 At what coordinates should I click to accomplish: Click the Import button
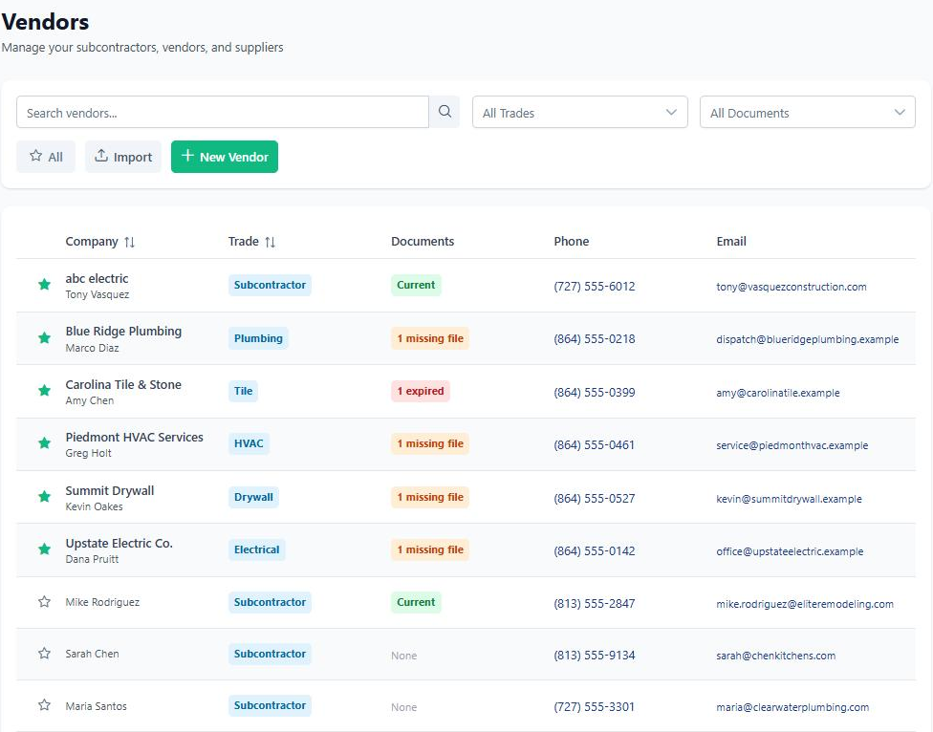pyautogui.click(x=123, y=157)
